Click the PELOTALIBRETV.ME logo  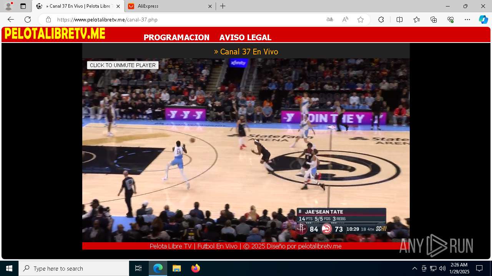(55, 34)
